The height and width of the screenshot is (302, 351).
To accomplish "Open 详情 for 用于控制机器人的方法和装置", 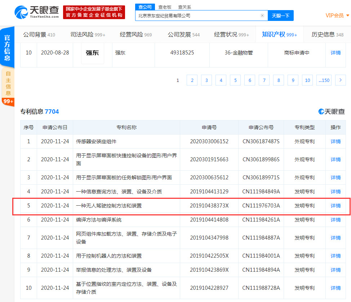I will click(336, 256).
